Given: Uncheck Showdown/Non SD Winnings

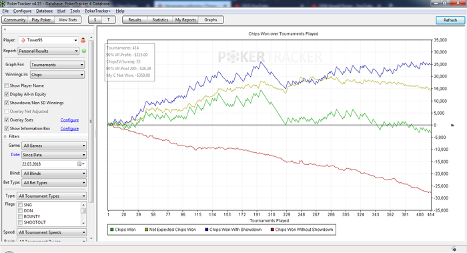Looking at the screenshot, I should pos(7,103).
